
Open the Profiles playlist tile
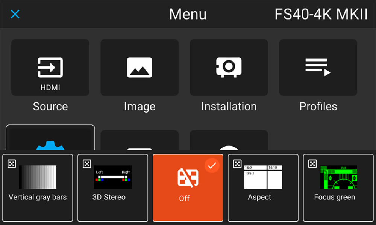(318, 67)
